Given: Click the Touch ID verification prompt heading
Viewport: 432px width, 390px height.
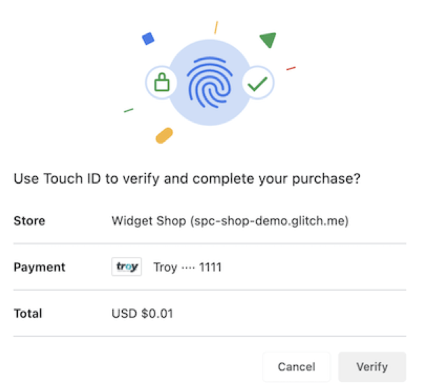Looking at the screenshot, I should [187, 179].
